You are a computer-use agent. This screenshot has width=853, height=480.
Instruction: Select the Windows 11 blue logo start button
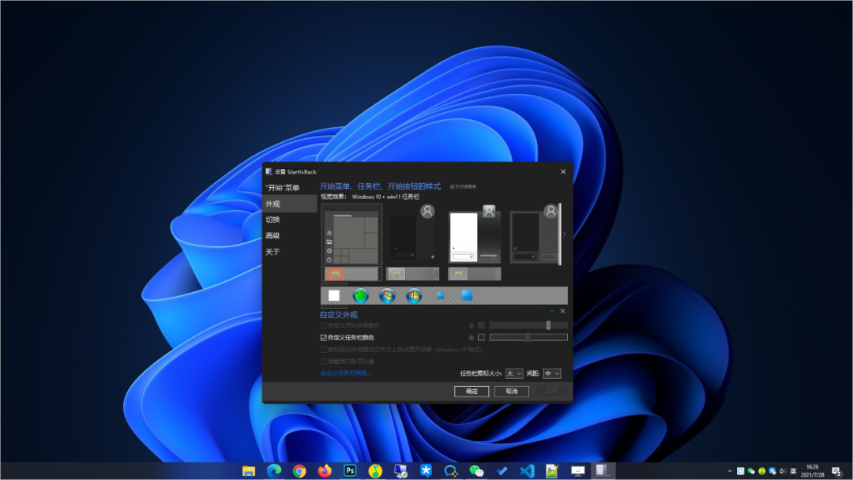pyautogui.click(x=467, y=296)
